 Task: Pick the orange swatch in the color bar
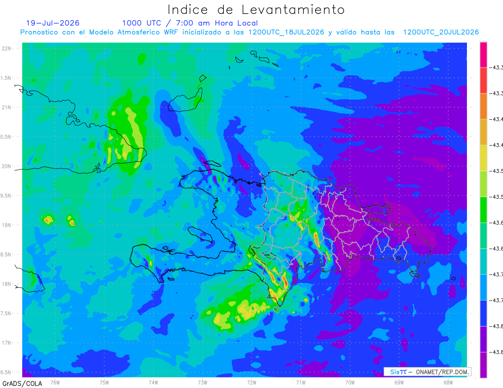coord(483,106)
